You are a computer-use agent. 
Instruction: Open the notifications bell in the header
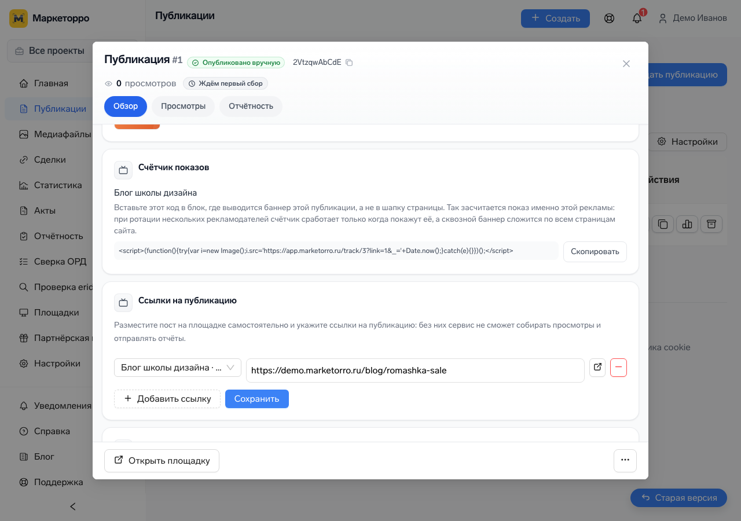click(637, 18)
